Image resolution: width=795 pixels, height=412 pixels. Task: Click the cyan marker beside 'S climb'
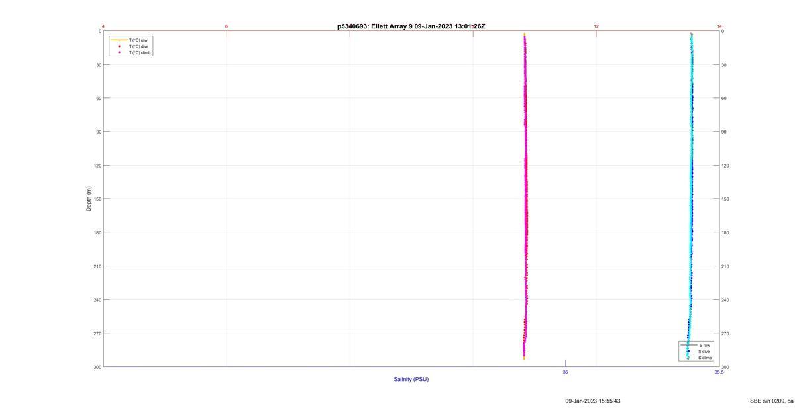coord(688,358)
